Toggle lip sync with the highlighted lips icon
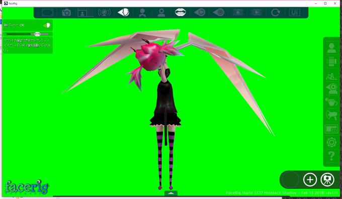 click(181, 12)
